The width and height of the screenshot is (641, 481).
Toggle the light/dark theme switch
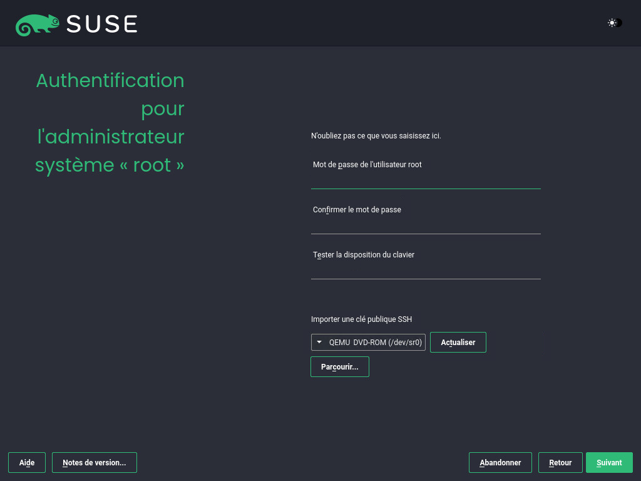click(x=615, y=23)
